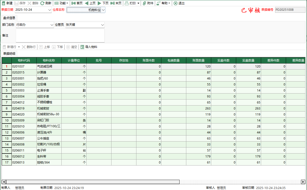Open the 部门名称 department dropdown
Viewport: 307px width, 190px height.
(52, 25)
